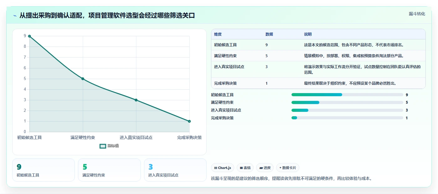
Task: Select the 进度 chip
Action: point(265,168)
